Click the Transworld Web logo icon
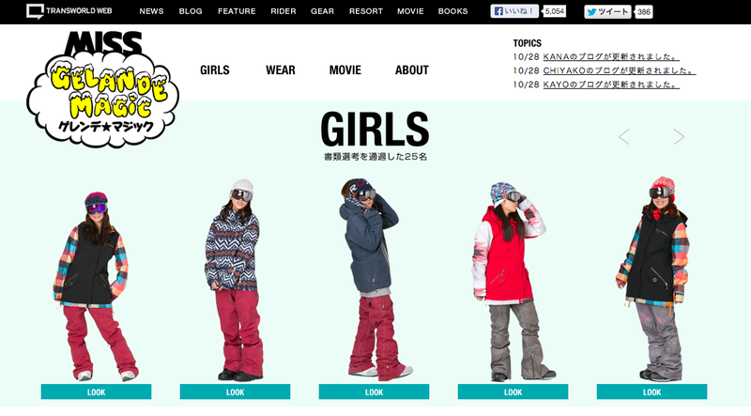Image resolution: width=751 pixels, height=416 pixels. point(35,11)
